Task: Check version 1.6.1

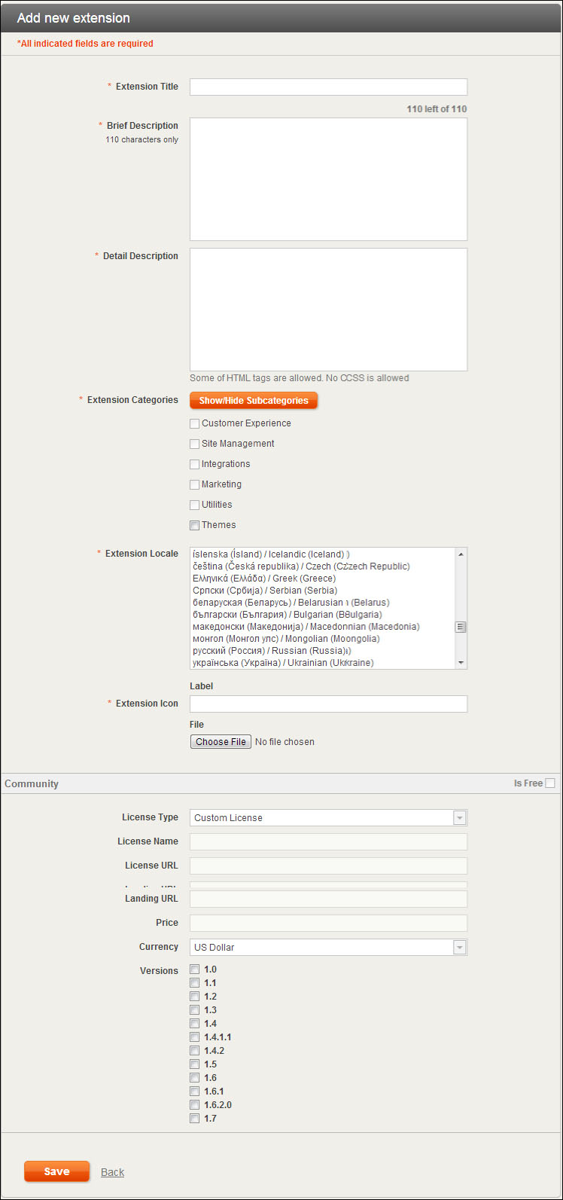Action: [195, 1092]
